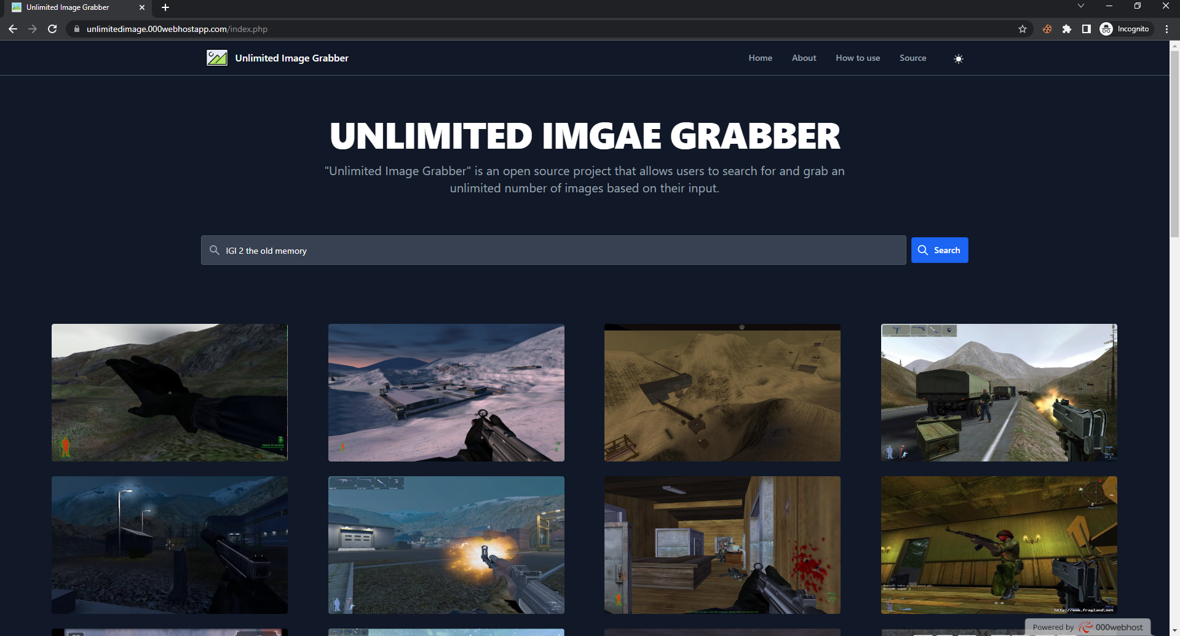
Task: Open the red beret soldier thumbnail
Action: point(999,544)
